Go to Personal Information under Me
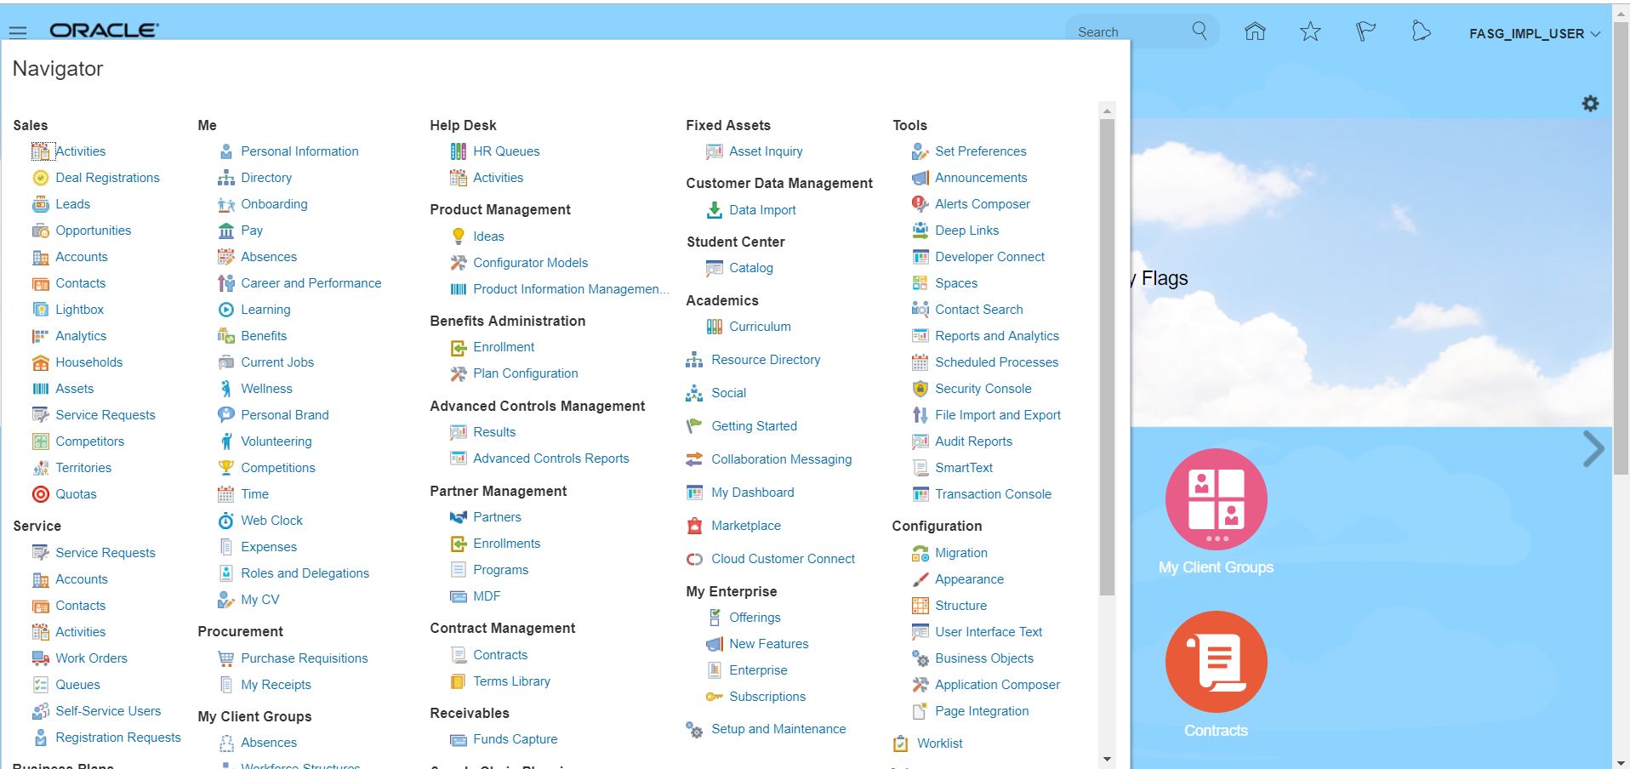 (299, 151)
